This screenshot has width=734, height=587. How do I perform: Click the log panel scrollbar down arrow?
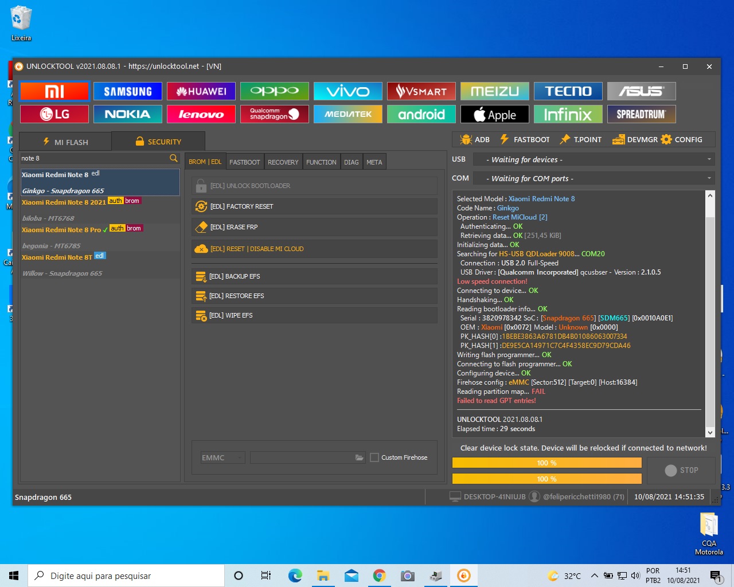710,433
